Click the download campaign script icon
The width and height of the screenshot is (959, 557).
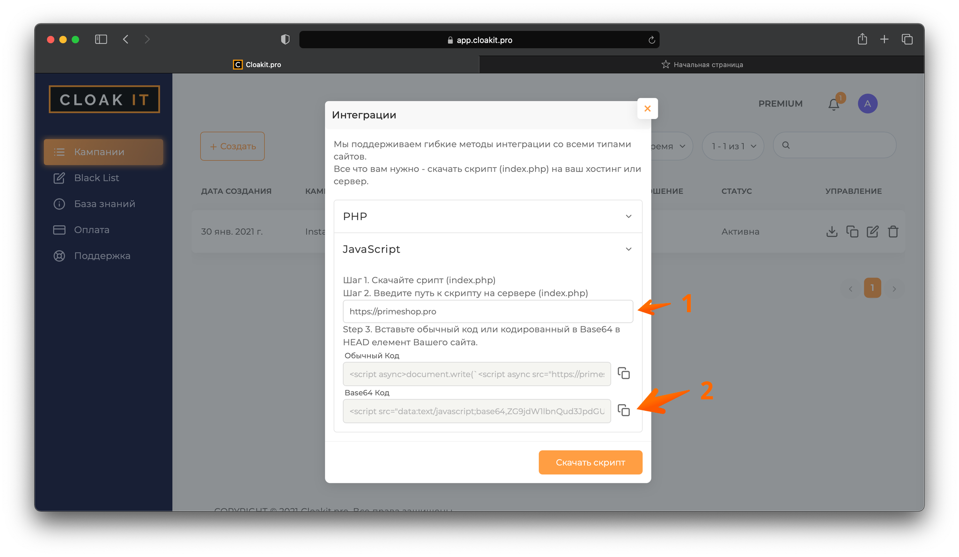click(832, 231)
